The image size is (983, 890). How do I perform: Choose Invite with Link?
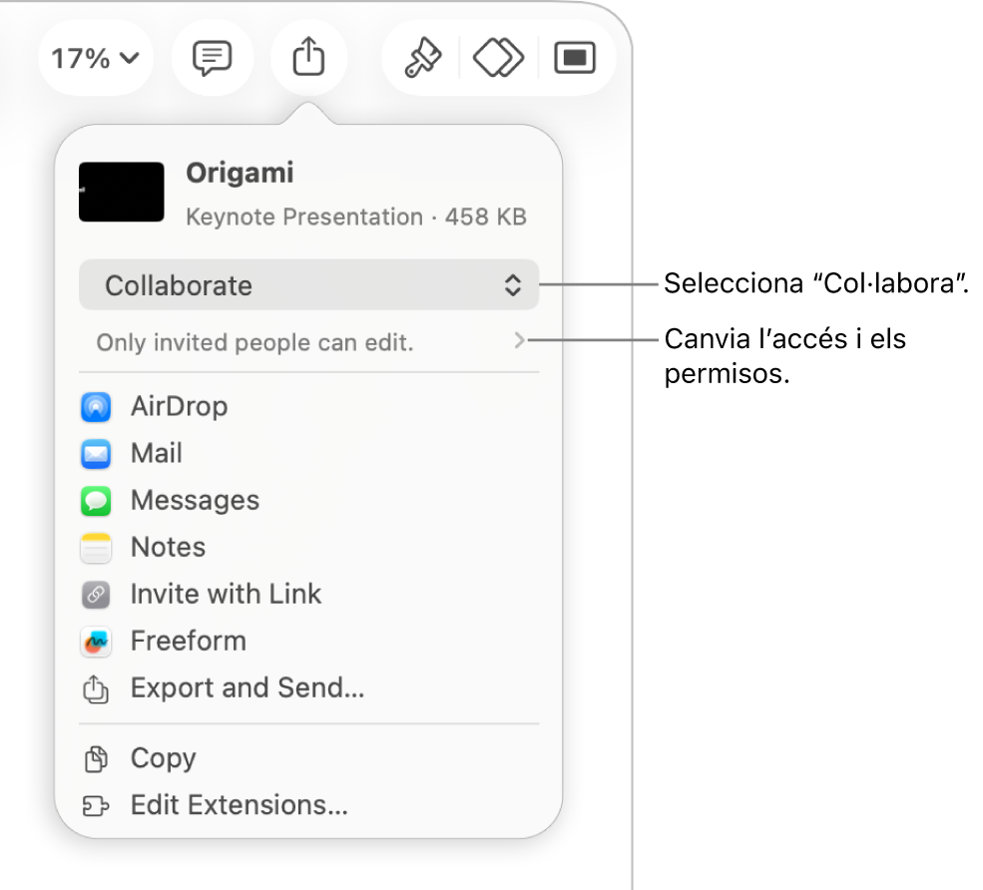point(226,595)
